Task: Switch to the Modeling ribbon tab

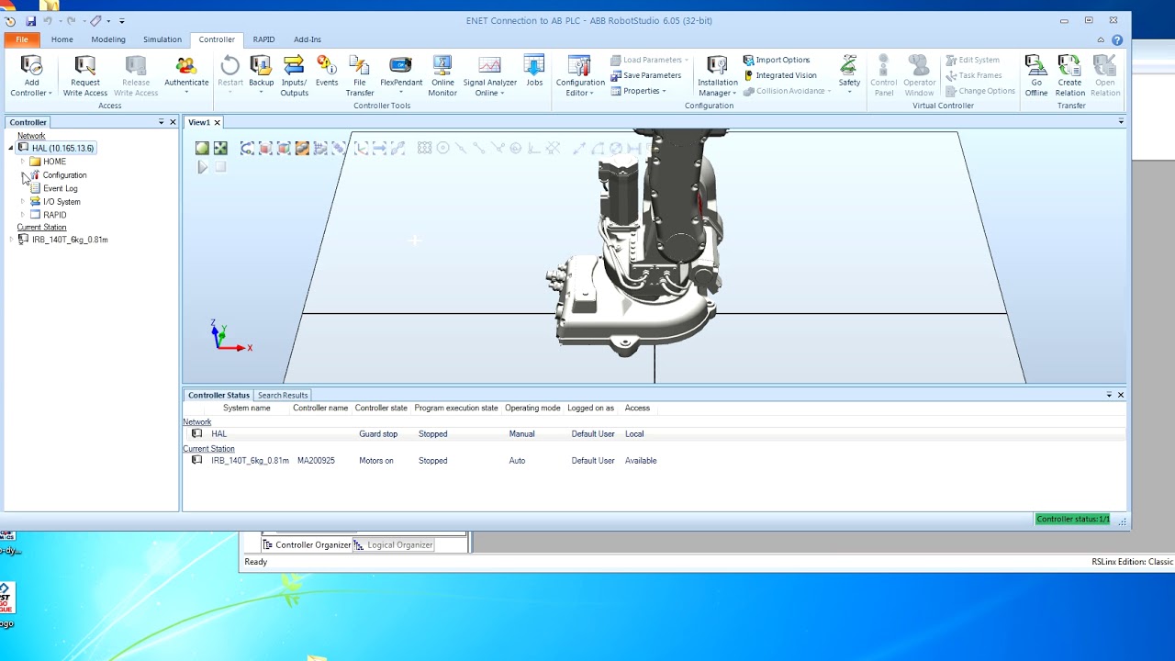Action: pos(108,39)
